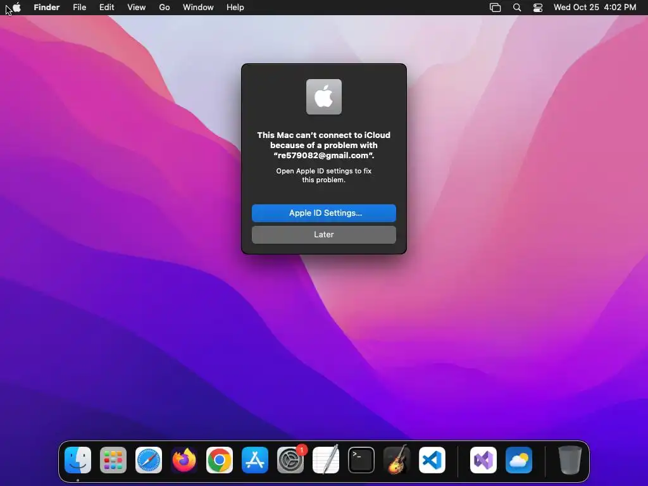This screenshot has width=648, height=486.
Task: Open the Edit menu
Action: pyautogui.click(x=106, y=8)
